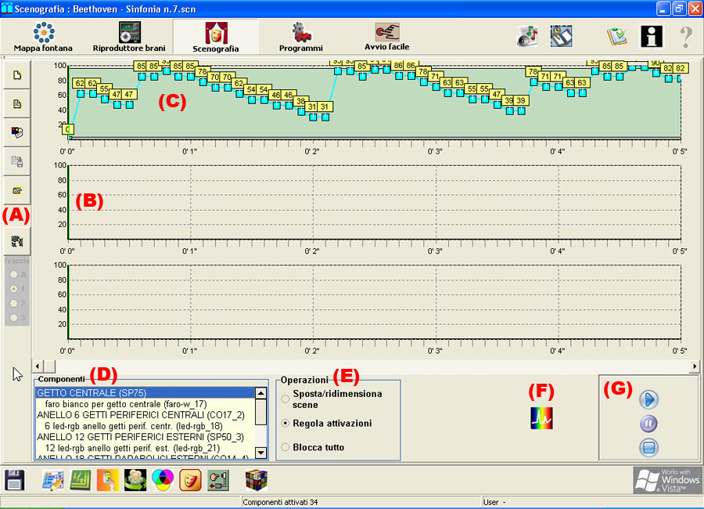Click the first graph point labeled 0
This screenshot has width=704, height=509.
point(68,129)
